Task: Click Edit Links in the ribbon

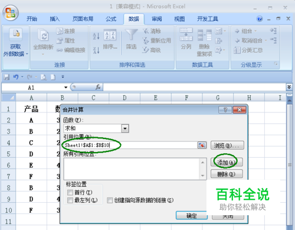Action: (x=71, y=50)
